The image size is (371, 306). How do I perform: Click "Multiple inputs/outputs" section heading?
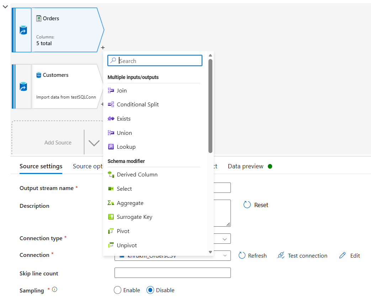[x=133, y=77]
